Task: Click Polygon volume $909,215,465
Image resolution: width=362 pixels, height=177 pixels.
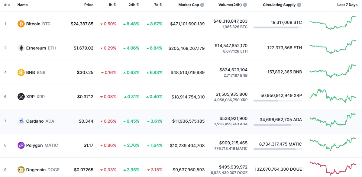Action: (233, 143)
